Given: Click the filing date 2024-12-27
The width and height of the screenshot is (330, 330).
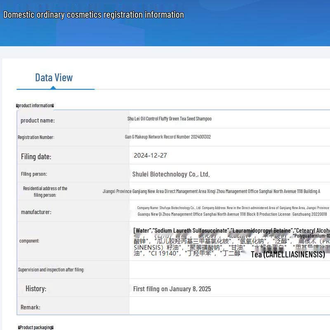Looking at the screenshot, I should [150, 156].
